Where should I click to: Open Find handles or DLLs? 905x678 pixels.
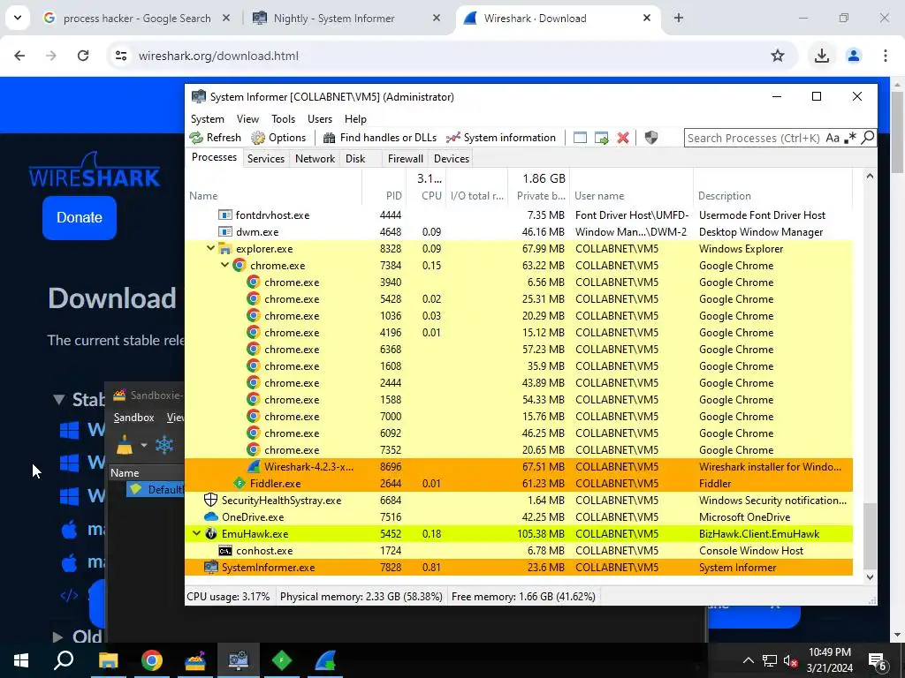tap(380, 137)
